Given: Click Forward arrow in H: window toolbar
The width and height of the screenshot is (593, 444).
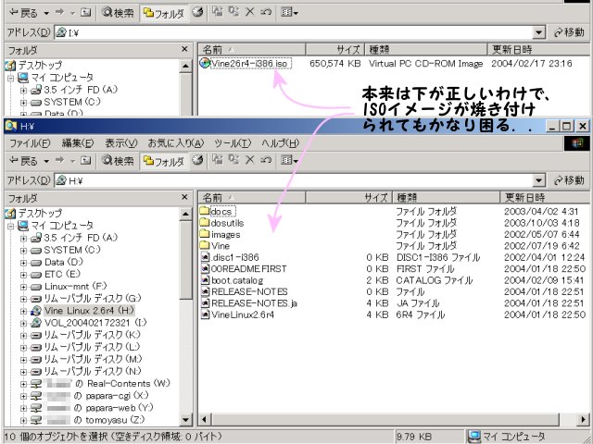Looking at the screenshot, I should tap(59, 160).
